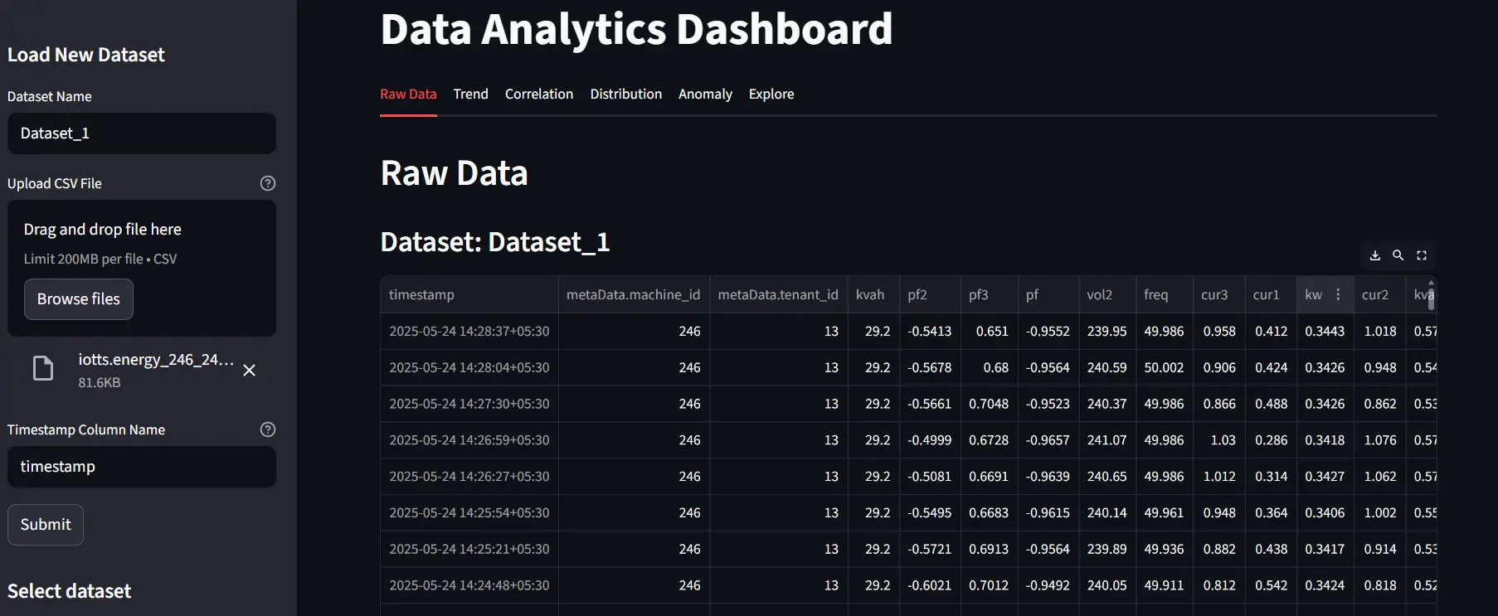Click the pf column header
The height and width of the screenshot is (616, 1498).
coord(1048,294)
